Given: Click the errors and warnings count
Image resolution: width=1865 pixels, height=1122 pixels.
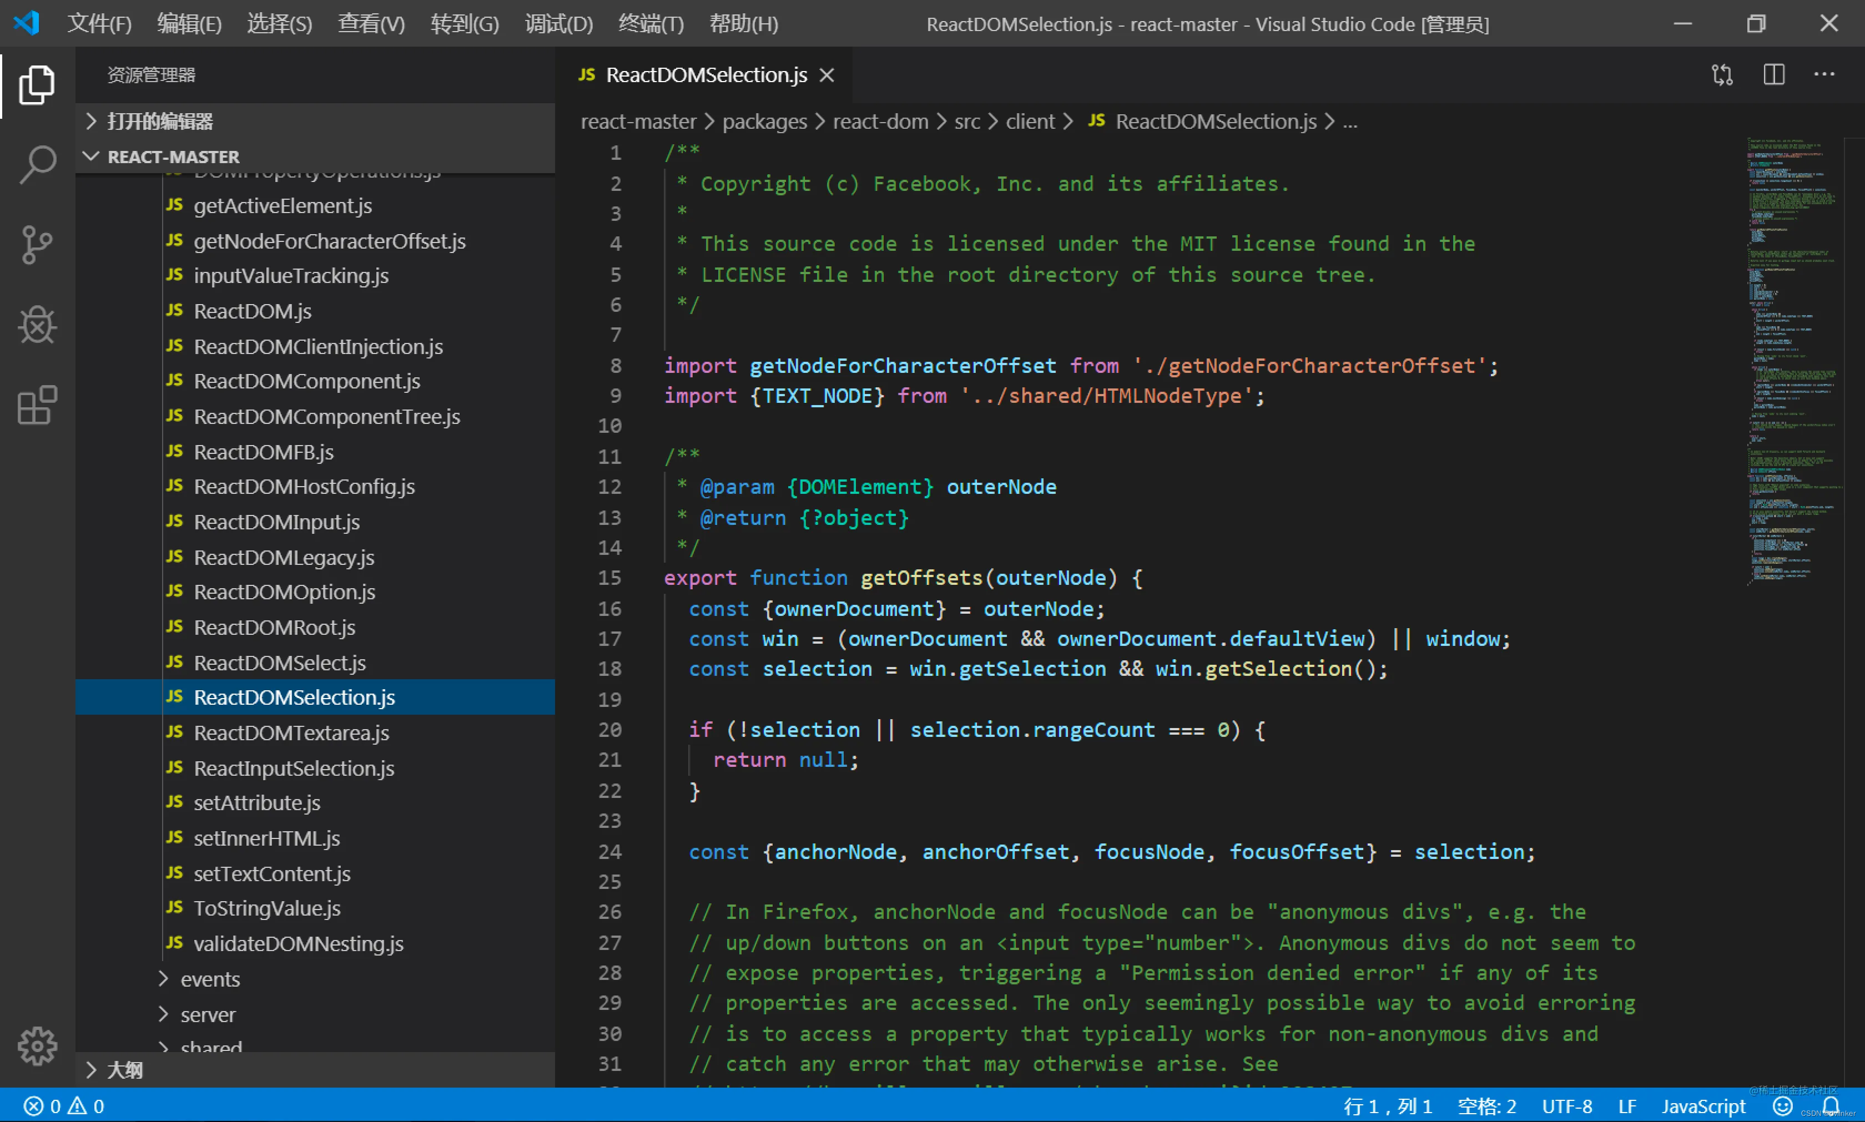Looking at the screenshot, I should pos(64,1106).
